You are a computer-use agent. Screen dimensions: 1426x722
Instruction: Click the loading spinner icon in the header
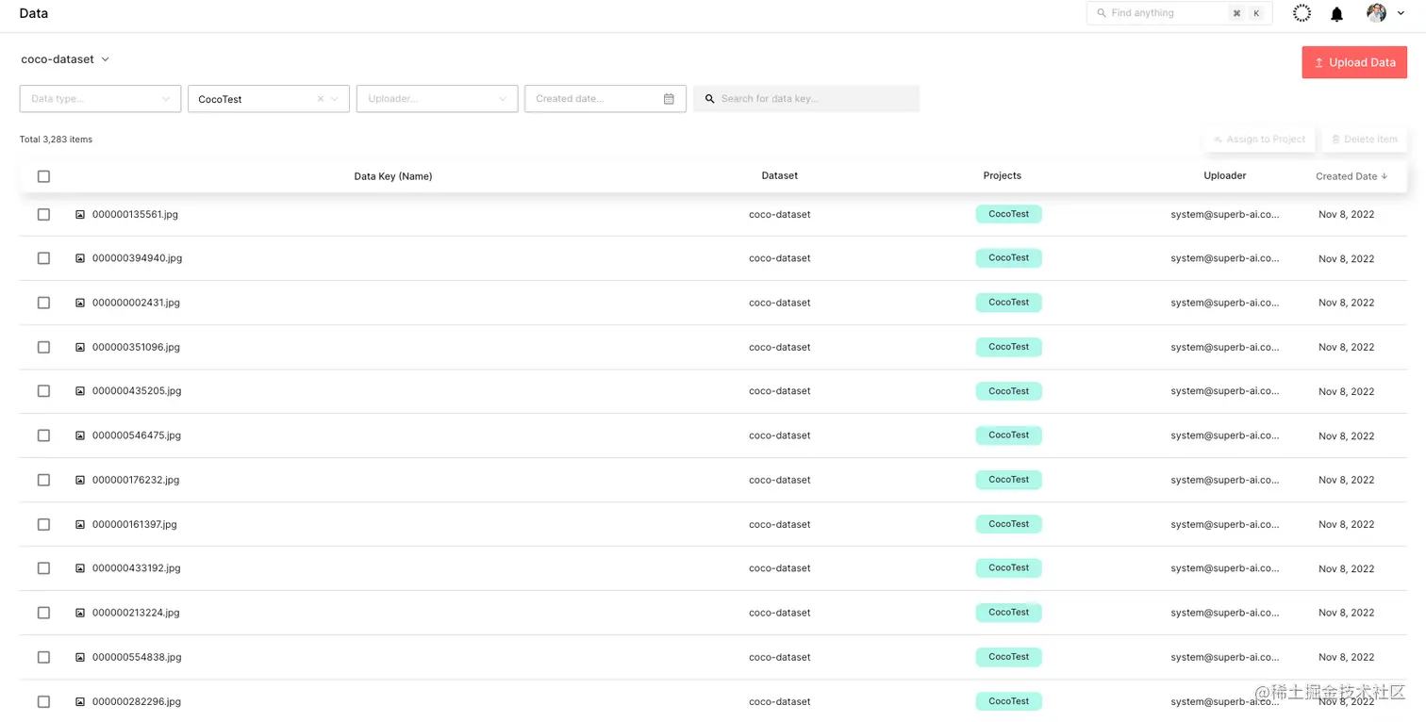pos(1302,13)
